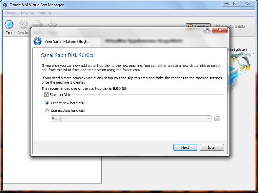Click the help question mark button
This screenshot has height=193, width=258.
207,30
